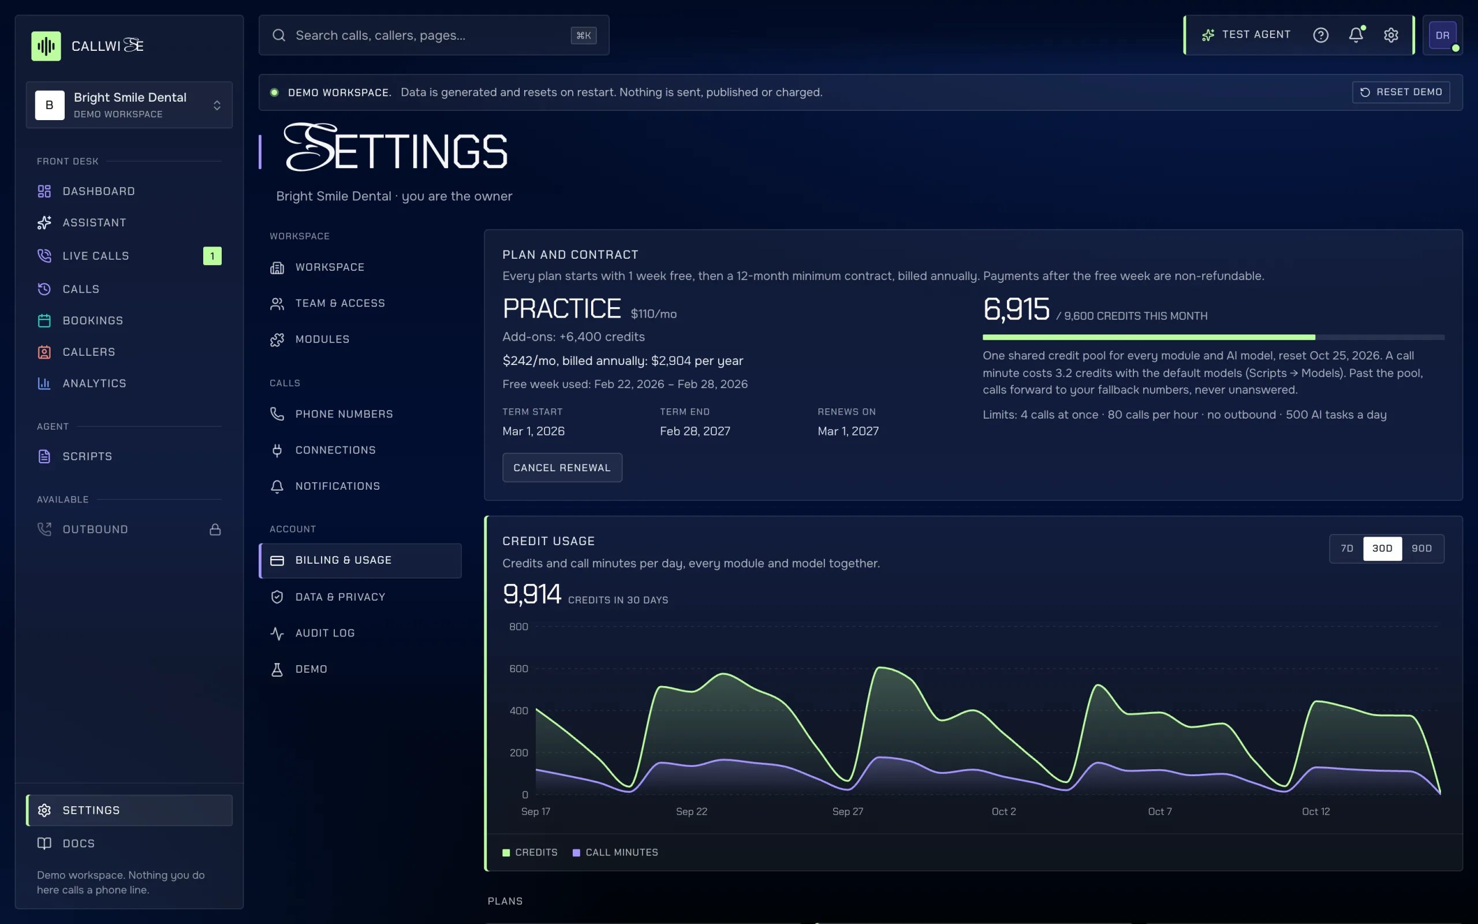The height and width of the screenshot is (924, 1478).
Task: Open Team & Access settings
Action: coord(360,304)
